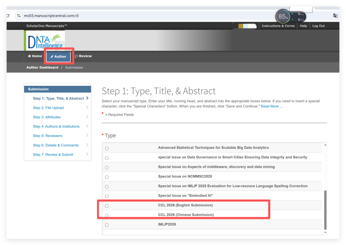Click the Type list scroll up arrow
The width and height of the screenshot is (346, 245).
tap(325, 145)
